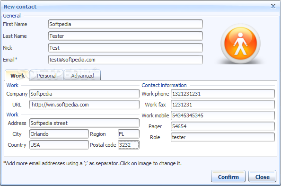Click the 'General' section heading

tap(12, 16)
